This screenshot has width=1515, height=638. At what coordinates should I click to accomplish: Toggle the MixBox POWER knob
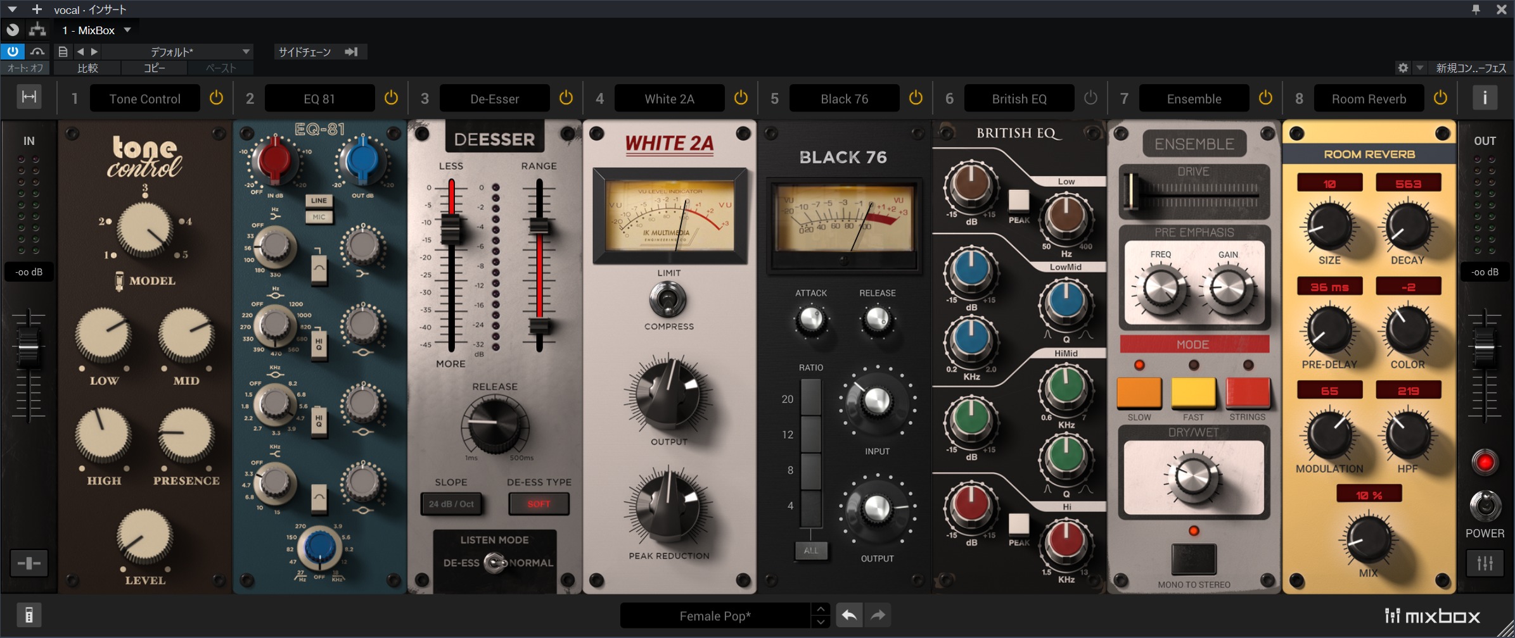(1485, 506)
